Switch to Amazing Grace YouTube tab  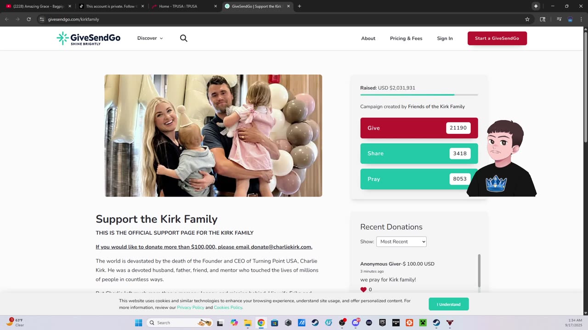pos(39,6)
